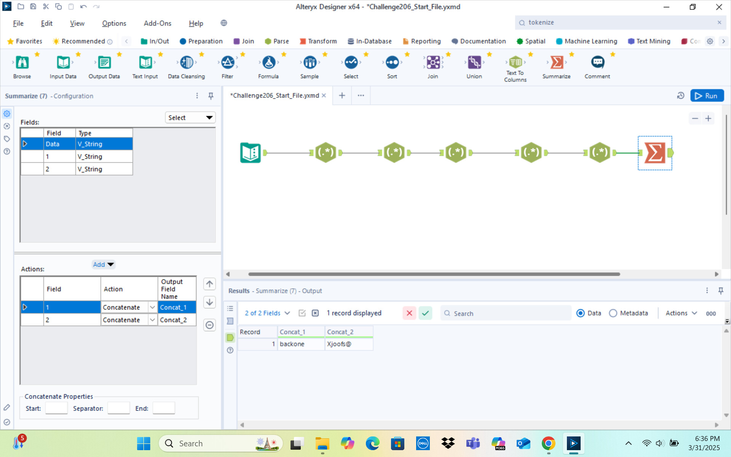Image resolution: width=731 pixels, height=457 pixels.
Task: Select the Sort tool
Action: coord(392,62)
